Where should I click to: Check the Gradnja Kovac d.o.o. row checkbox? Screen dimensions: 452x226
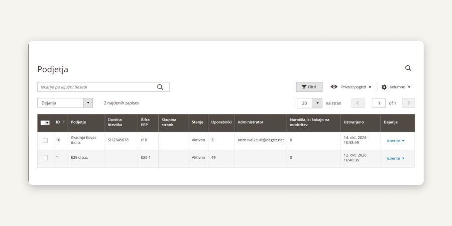[45, 140]
